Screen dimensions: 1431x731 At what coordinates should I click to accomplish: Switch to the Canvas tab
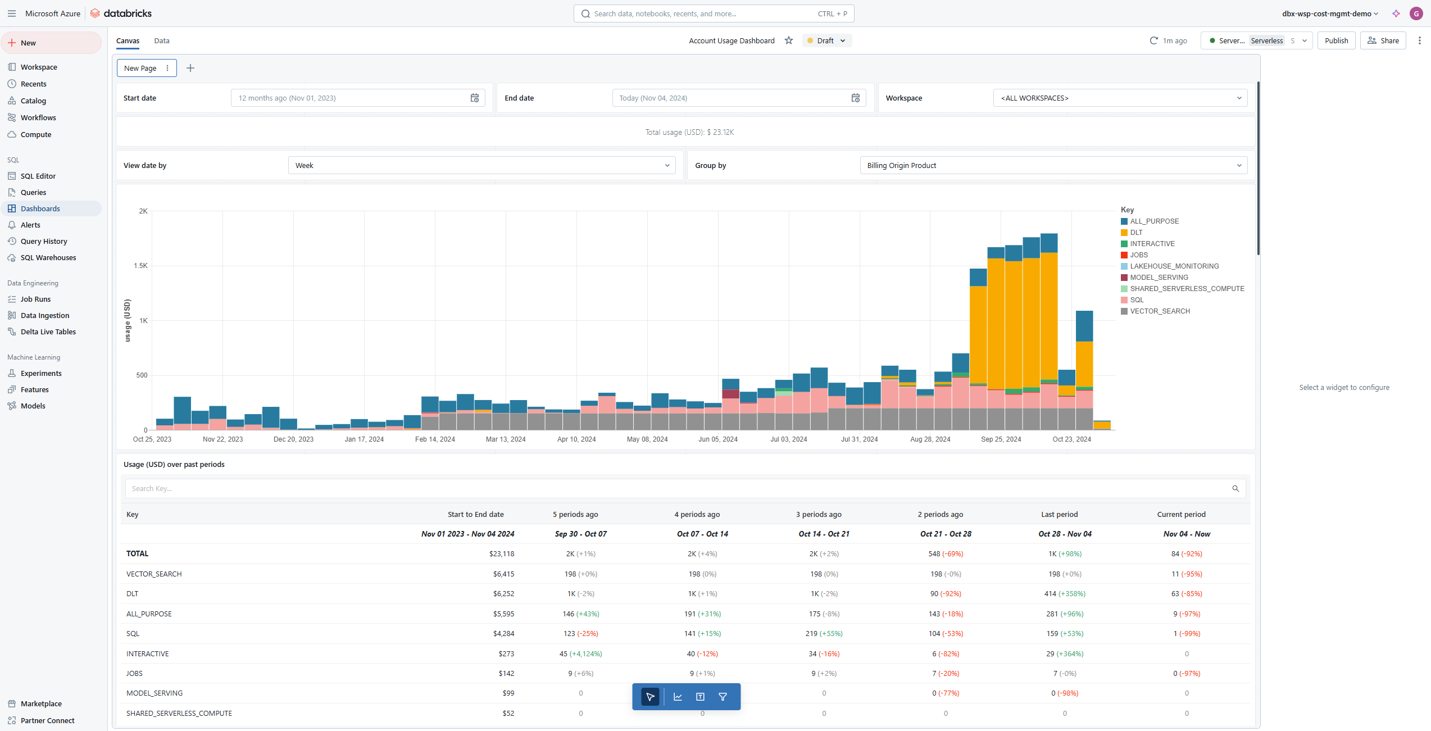click(127, 40)
